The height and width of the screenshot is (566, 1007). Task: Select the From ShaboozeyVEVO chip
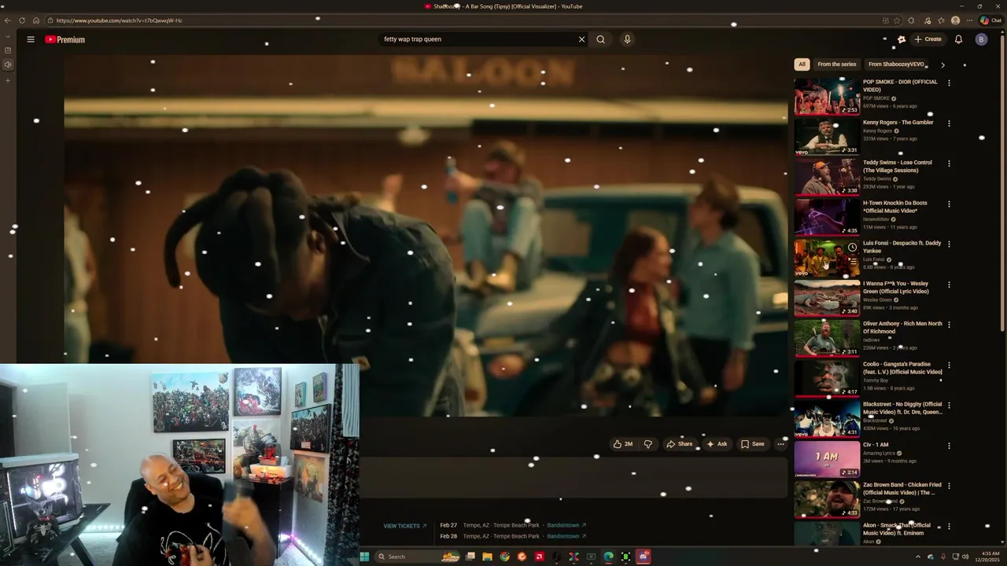[x=896, y=64]
